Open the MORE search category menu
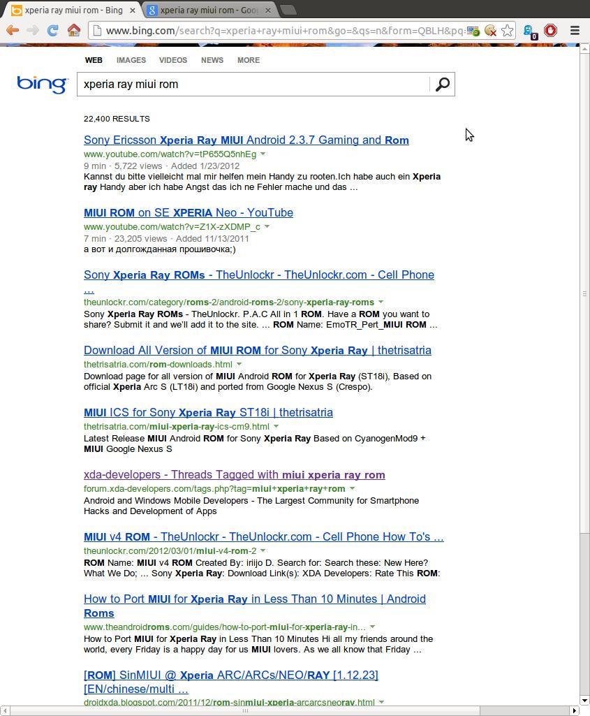This screenshot has width=590, height=716. click(x=249, y=60)
